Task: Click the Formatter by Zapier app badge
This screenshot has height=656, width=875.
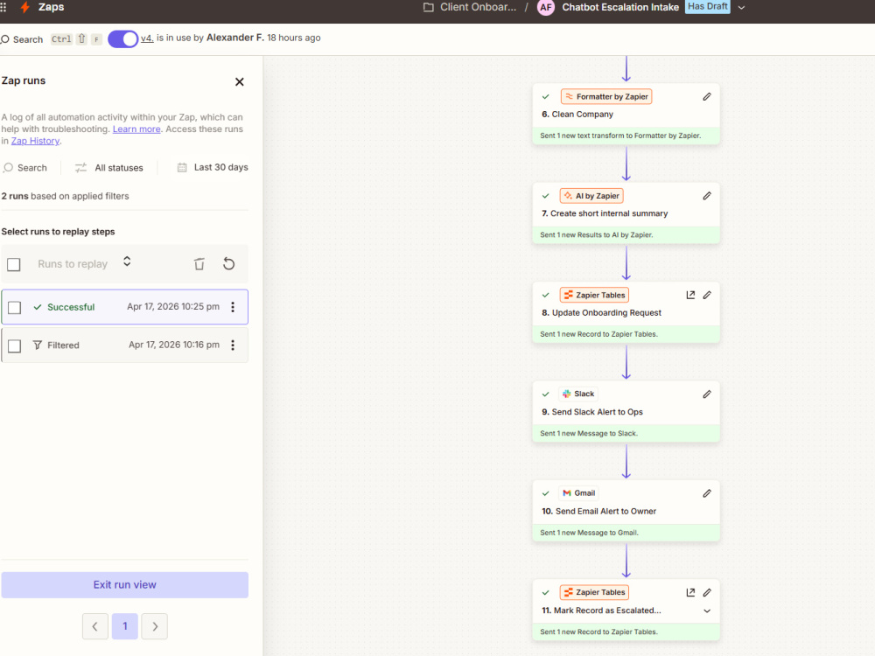Action: pos(606,96)
